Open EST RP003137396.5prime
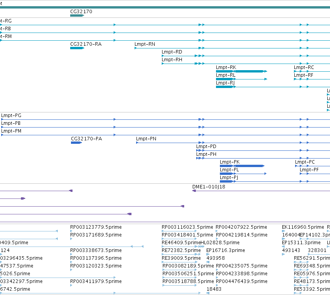 click(96, 259)
